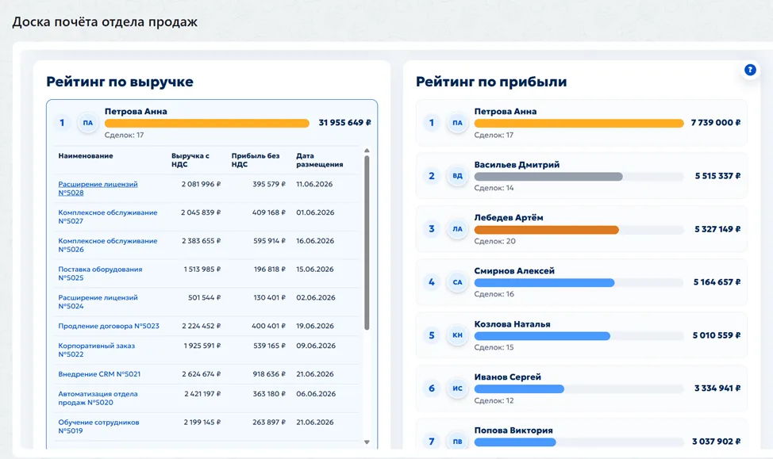Screen dimensions: 773x459
Task: Click the ПВ avatar for Попова Виктория
Action: (457, 442)
